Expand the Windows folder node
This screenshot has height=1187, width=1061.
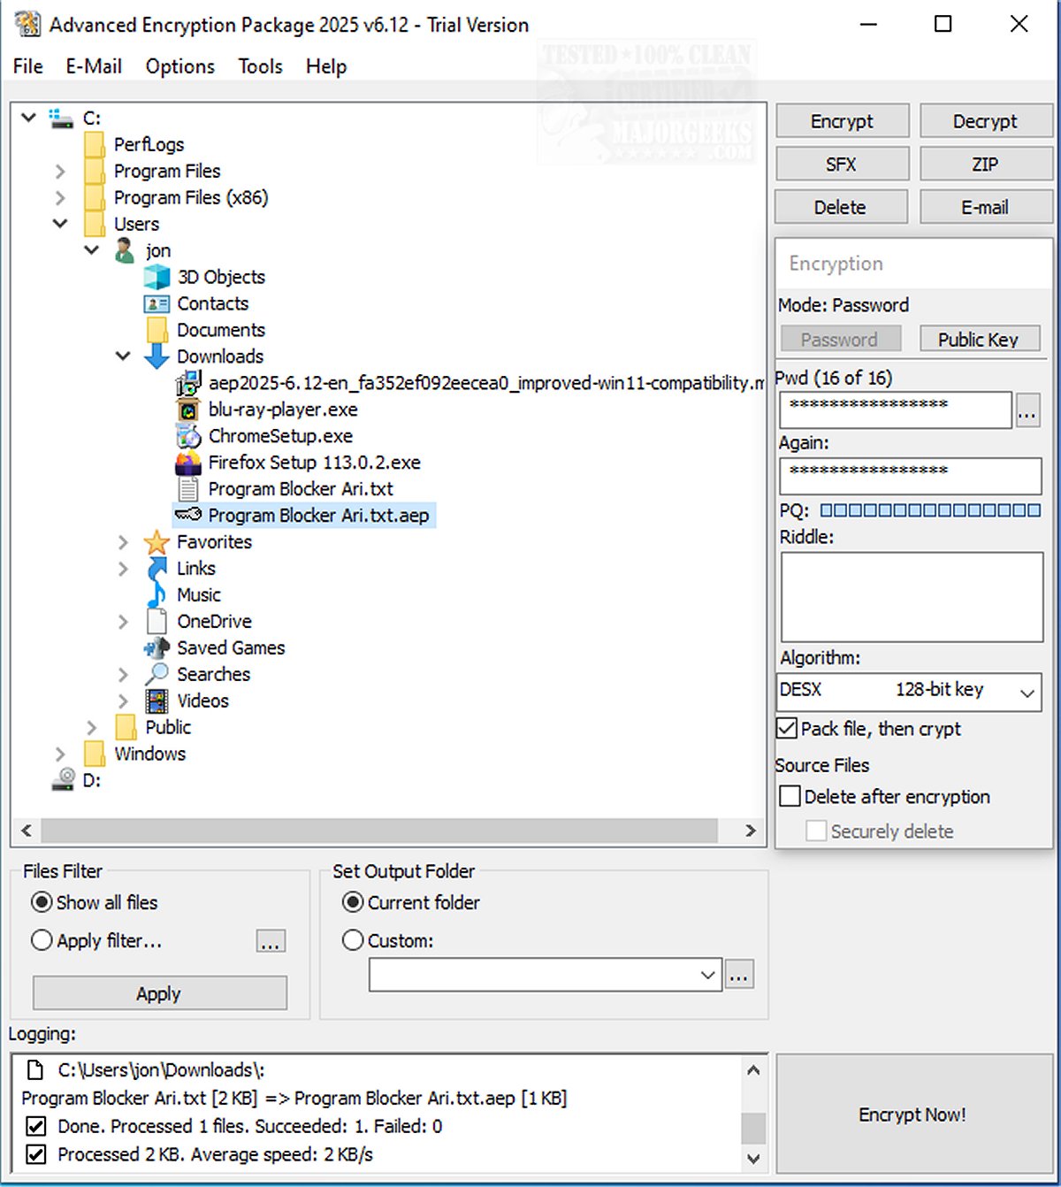(x=60, y=754)
